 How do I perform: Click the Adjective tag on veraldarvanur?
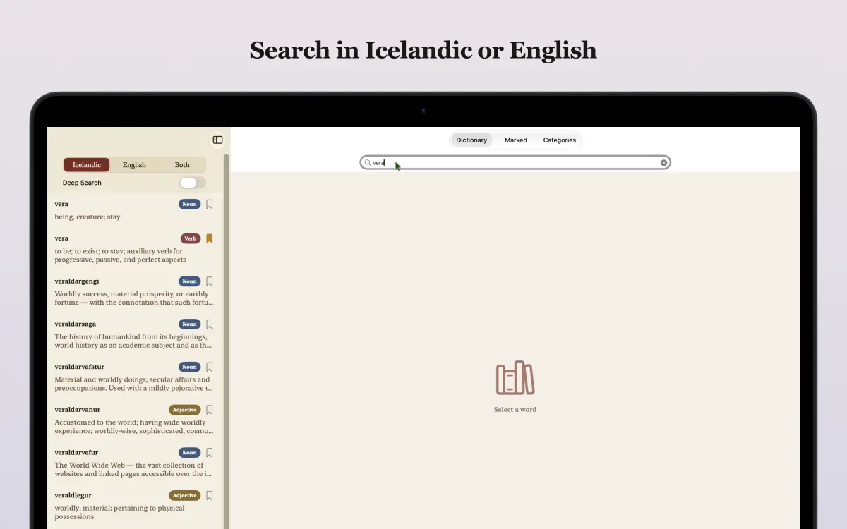pos(185,410)
